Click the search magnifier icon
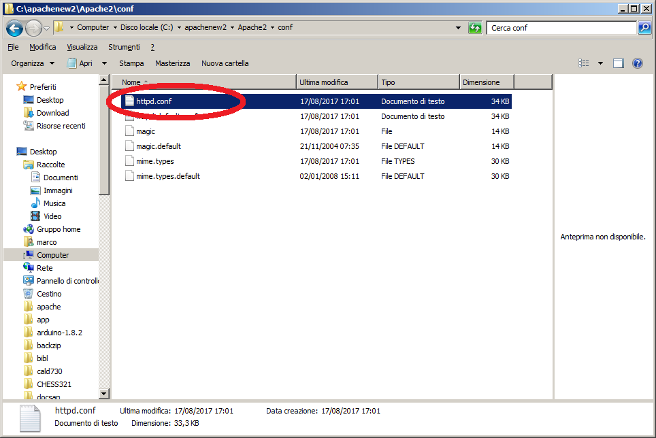 644,28
